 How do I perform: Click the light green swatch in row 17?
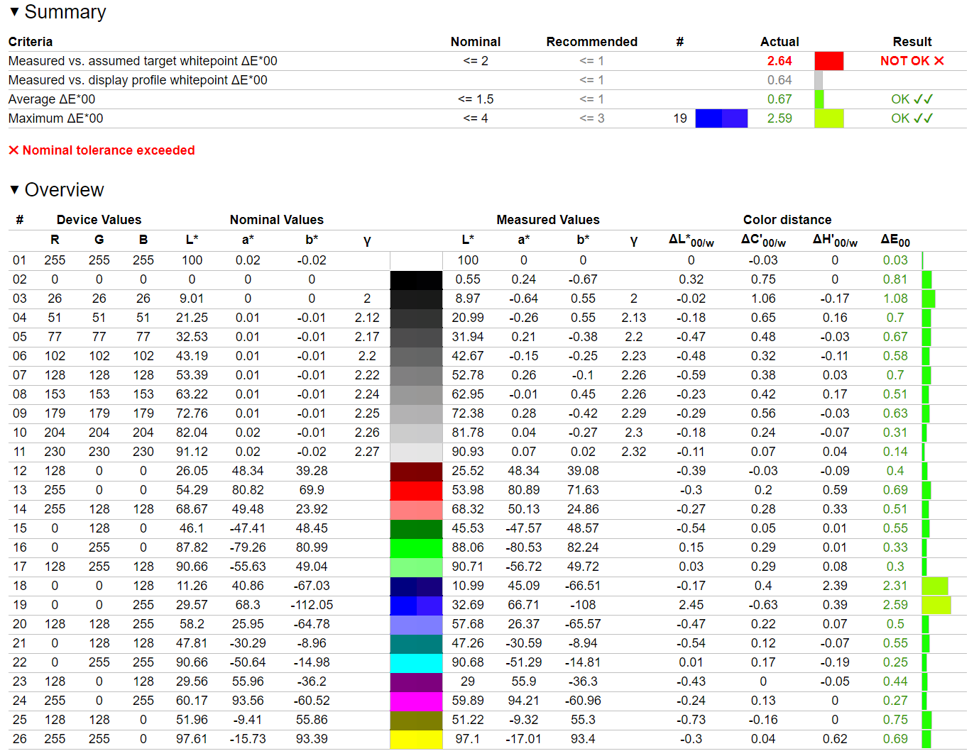point(416,567)
